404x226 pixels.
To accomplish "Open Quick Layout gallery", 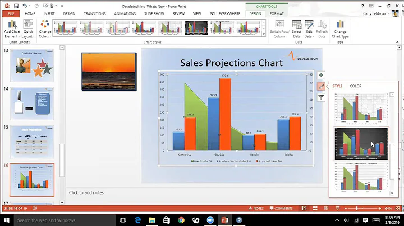I will click(28, 29).
